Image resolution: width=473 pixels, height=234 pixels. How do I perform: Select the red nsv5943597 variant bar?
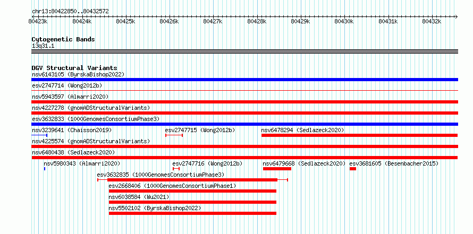pos(244,102)
